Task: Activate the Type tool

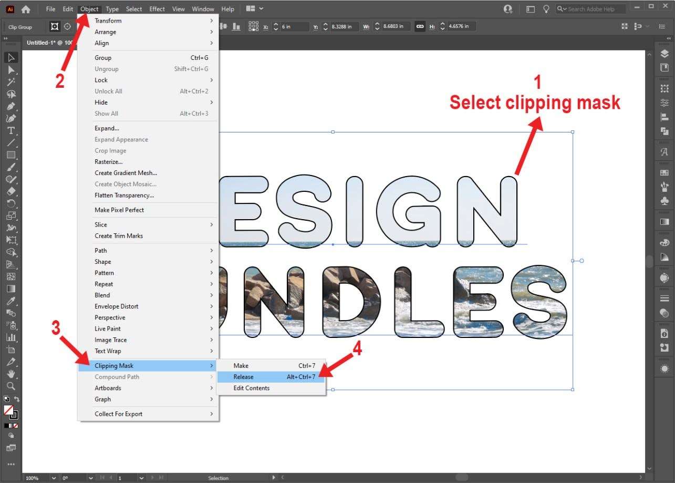Action: pos(11,130)
